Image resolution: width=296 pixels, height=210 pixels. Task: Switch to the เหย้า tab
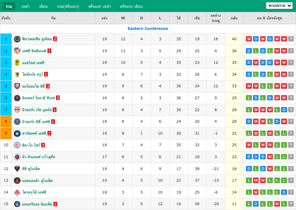(25, 6)
